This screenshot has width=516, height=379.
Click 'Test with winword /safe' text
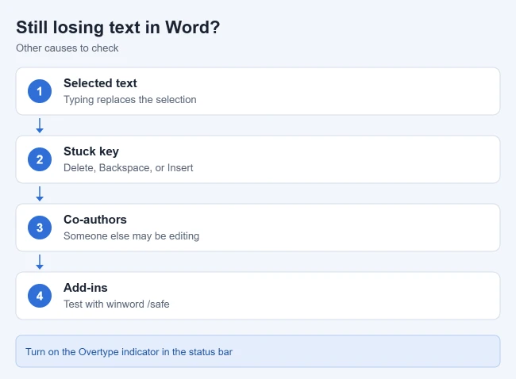pos(117,304)
